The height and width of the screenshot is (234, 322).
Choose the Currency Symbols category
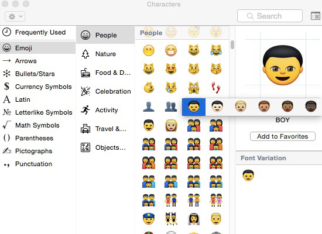pos(38,87)
